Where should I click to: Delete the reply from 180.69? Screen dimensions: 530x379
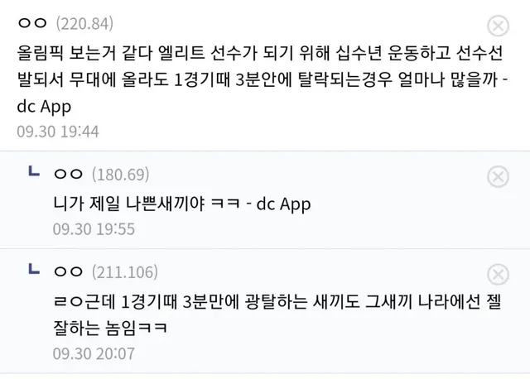click(498, 176)
